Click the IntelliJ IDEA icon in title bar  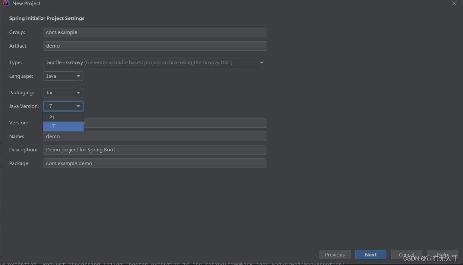tap(6, 3)
